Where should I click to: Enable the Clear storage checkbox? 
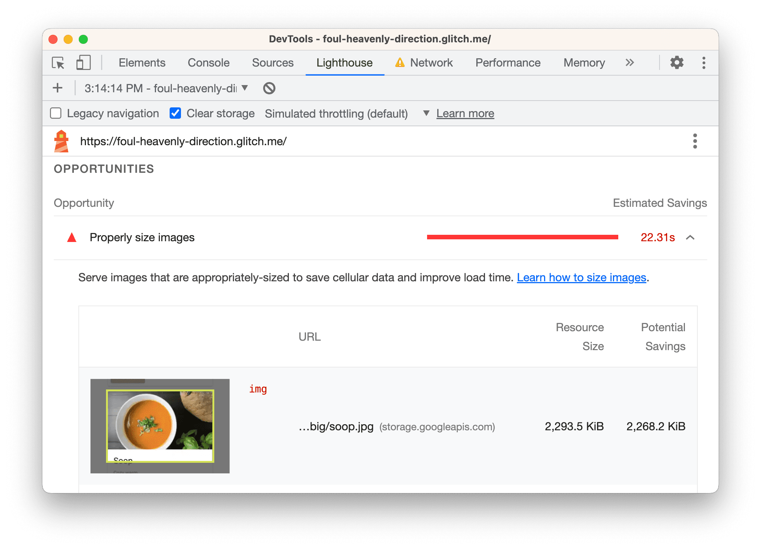pos(175,113)
